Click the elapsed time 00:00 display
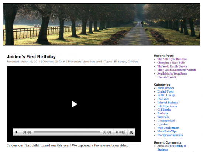Screen dimensions: 203x152 pos(27,132)
